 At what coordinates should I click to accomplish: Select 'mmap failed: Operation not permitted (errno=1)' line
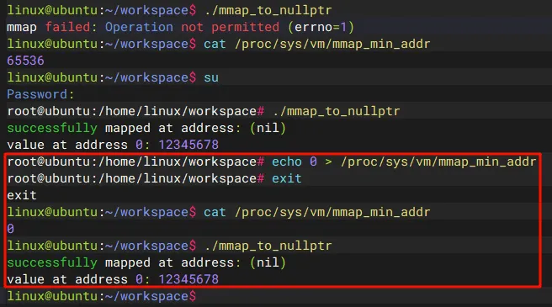pos(180,27)
